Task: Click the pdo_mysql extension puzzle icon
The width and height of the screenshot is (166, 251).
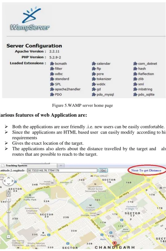Action: pos(94,94)
